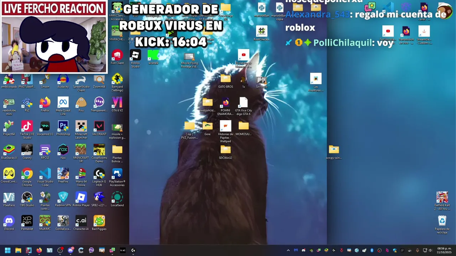This screenshot has height=256, width=456.
Task: Open the Las Aventuras desktop file
Action: pyautogui.click(x=316, y=82)
